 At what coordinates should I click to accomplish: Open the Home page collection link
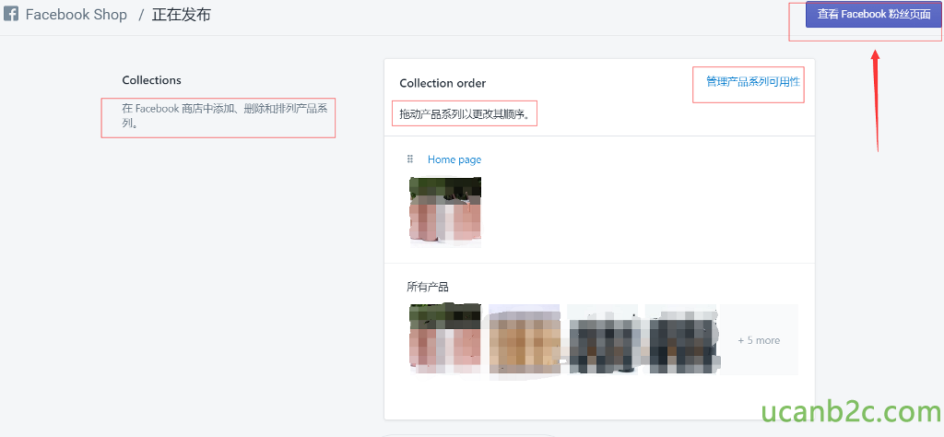454,159
